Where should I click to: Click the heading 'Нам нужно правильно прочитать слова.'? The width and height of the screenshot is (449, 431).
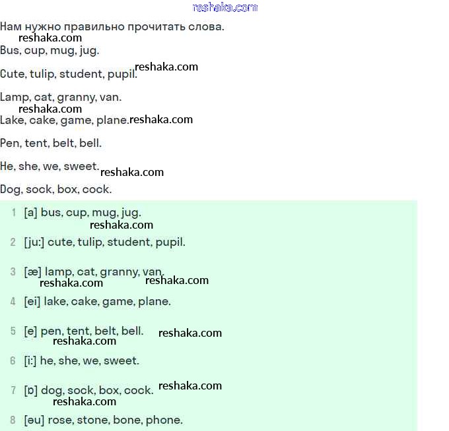[x=112, y=26]
